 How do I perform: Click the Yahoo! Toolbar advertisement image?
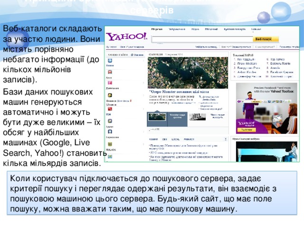click(x=266, y=108)
